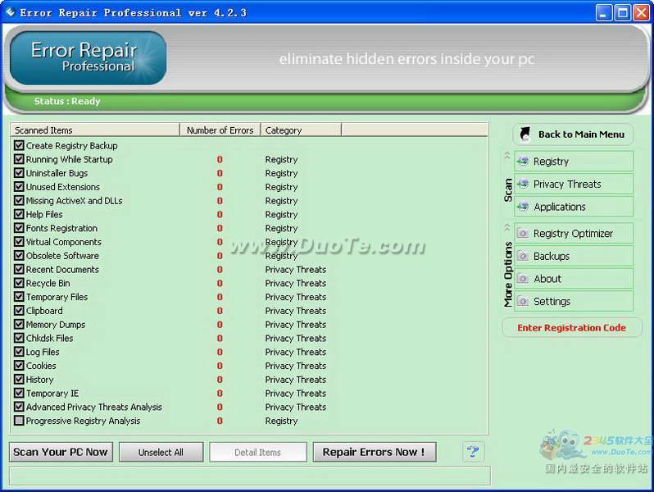Click Enter Registration Code link
The height and width of the screenshot is (492, 654).
click(x=572, y=327)
